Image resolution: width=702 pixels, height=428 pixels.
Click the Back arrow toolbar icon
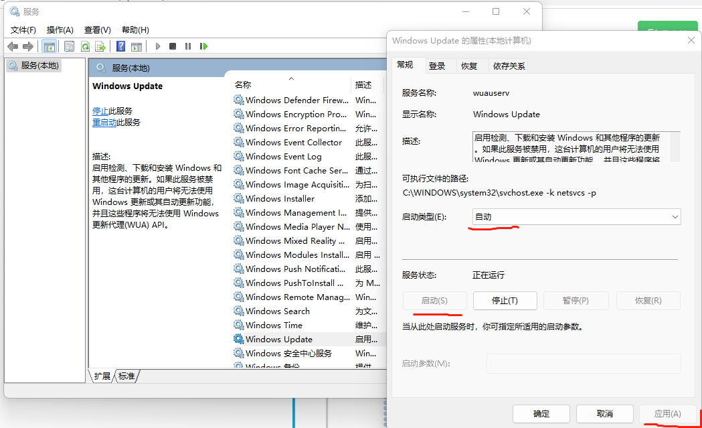tap(13, 46)
